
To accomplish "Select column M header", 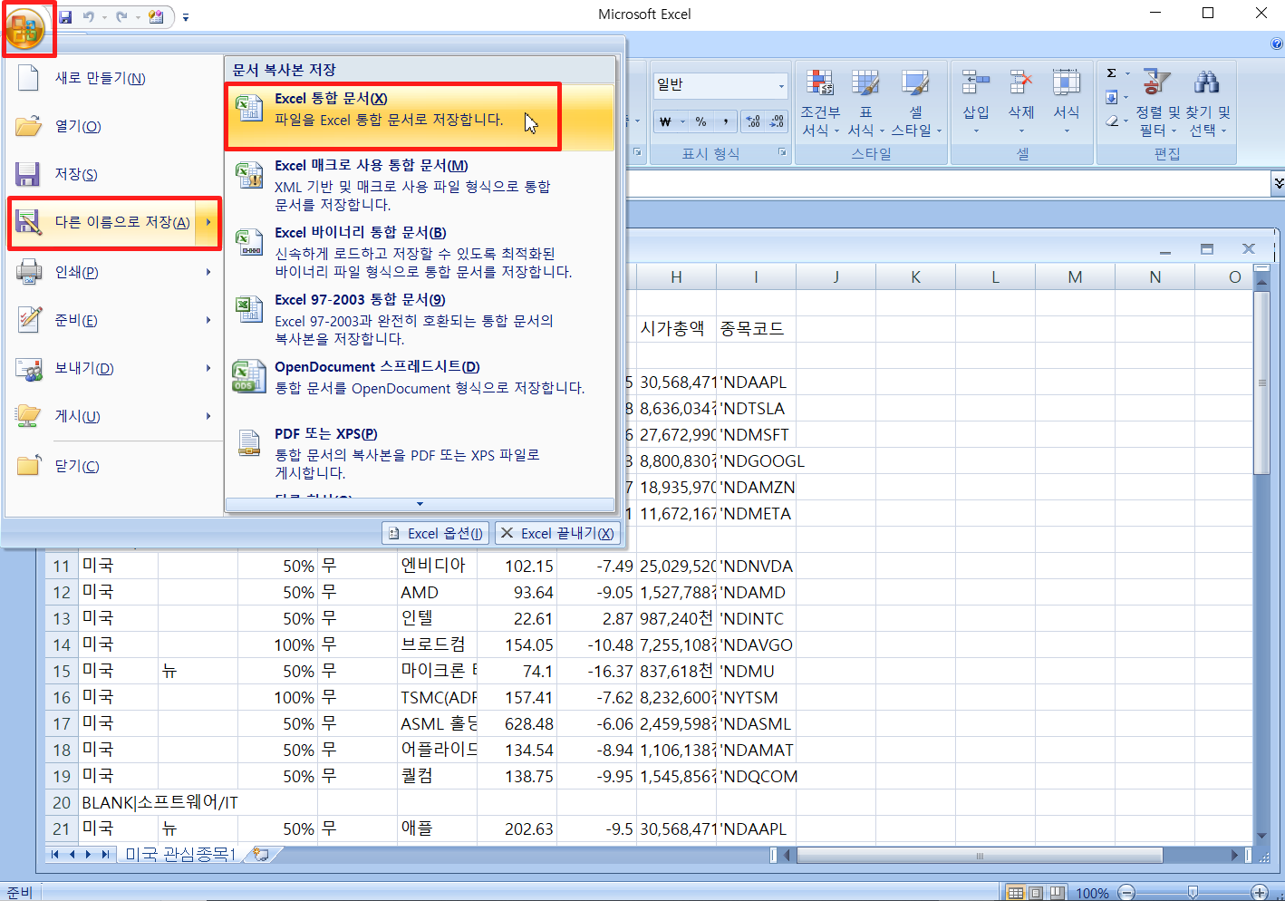I will pyautogui.click(x=1075, y=277).
